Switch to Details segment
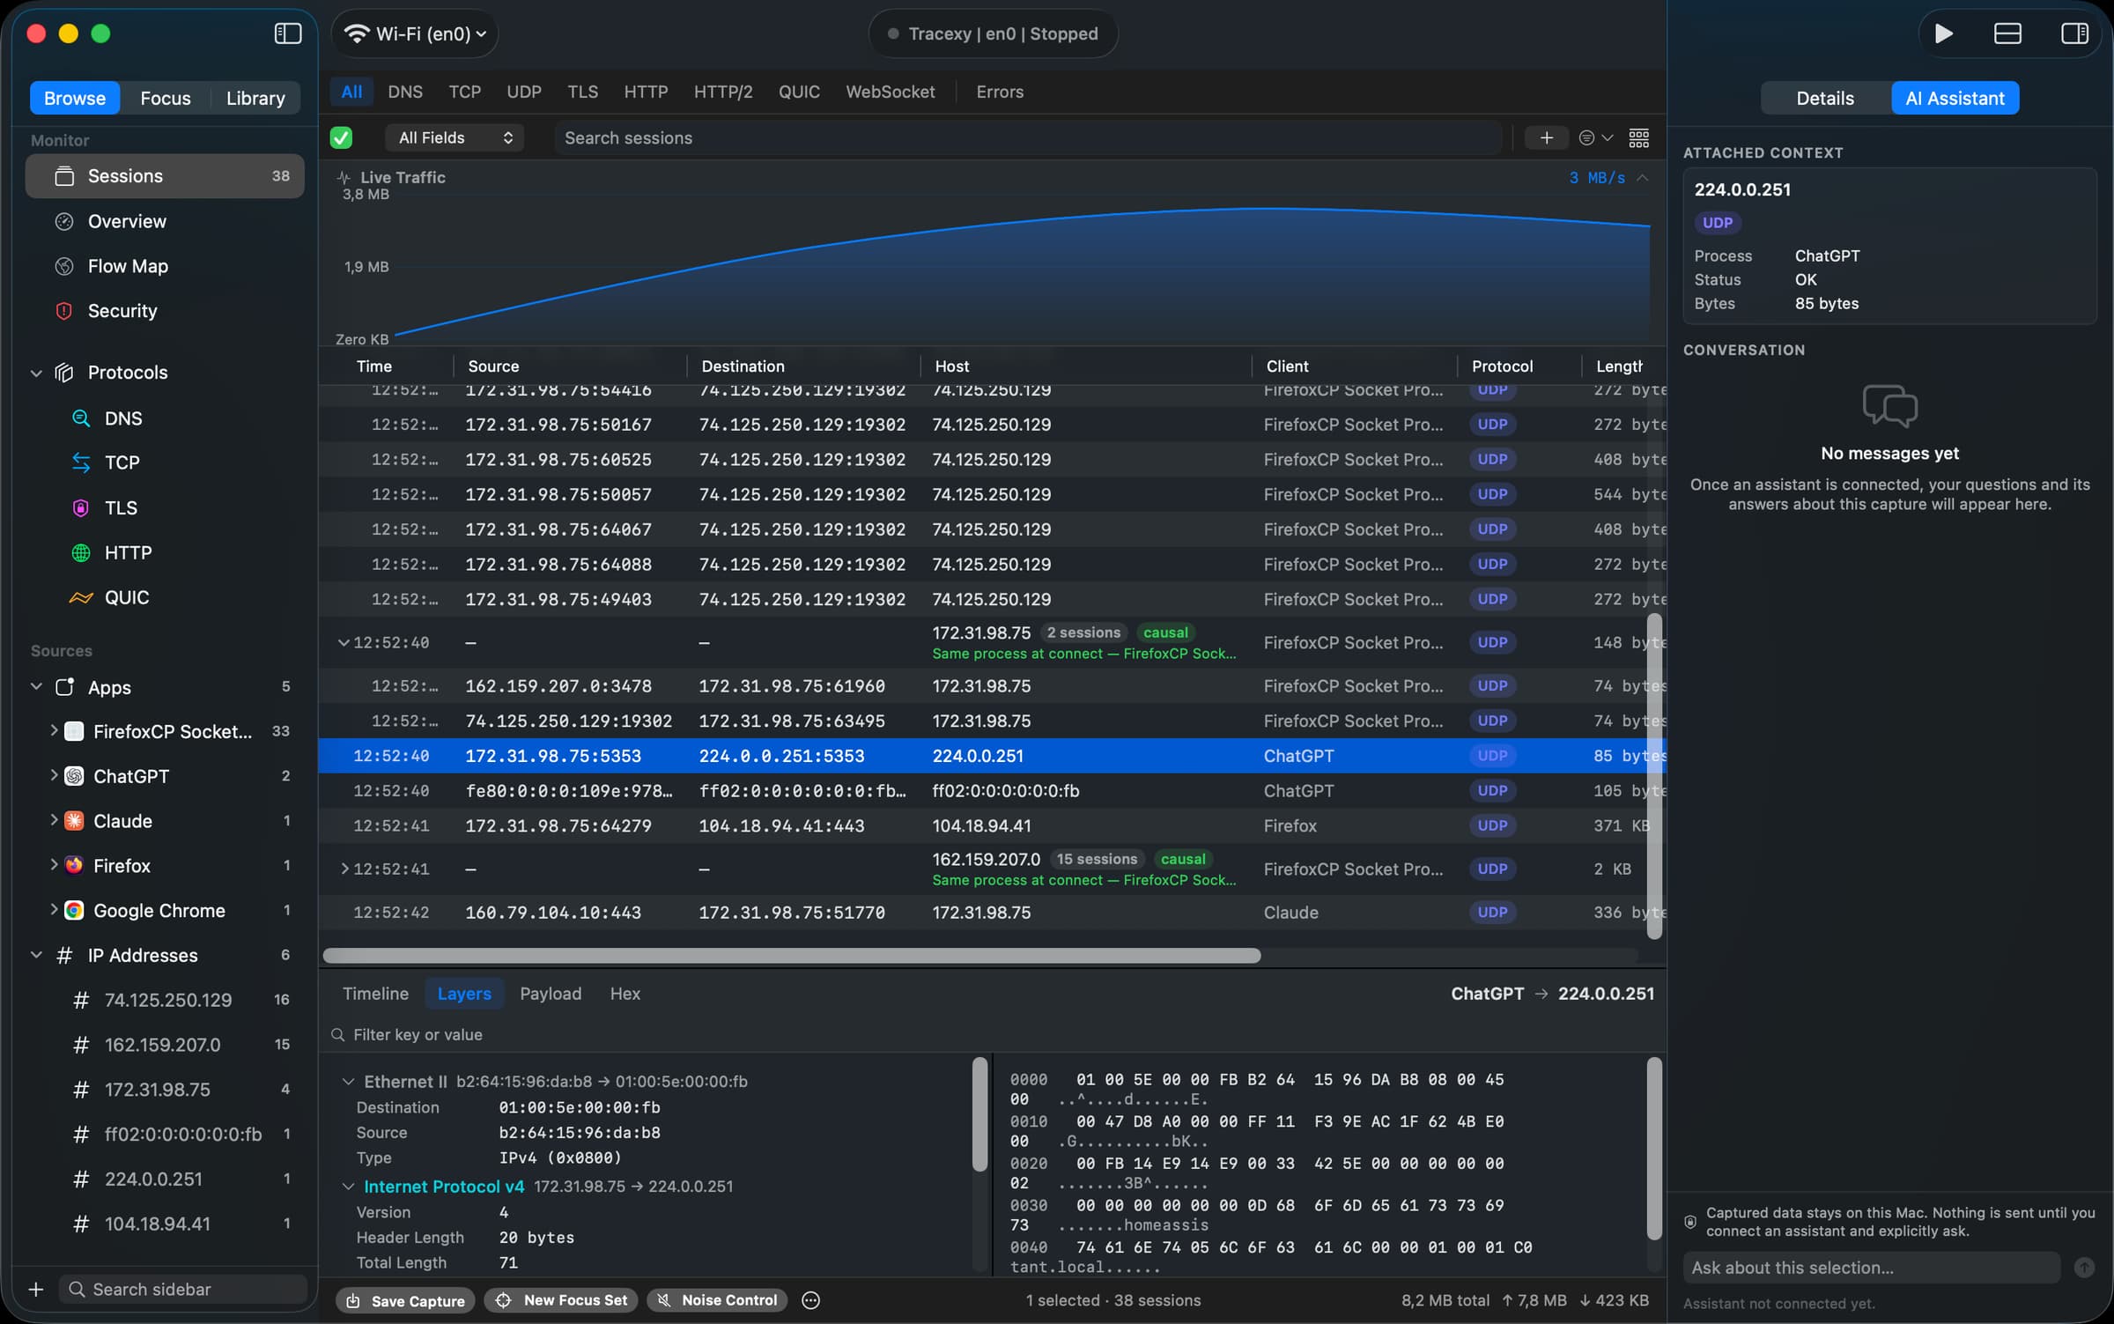 click(x=1825, y=98)
